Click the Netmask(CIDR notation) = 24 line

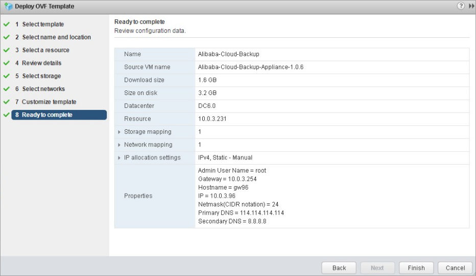(239, 204)
